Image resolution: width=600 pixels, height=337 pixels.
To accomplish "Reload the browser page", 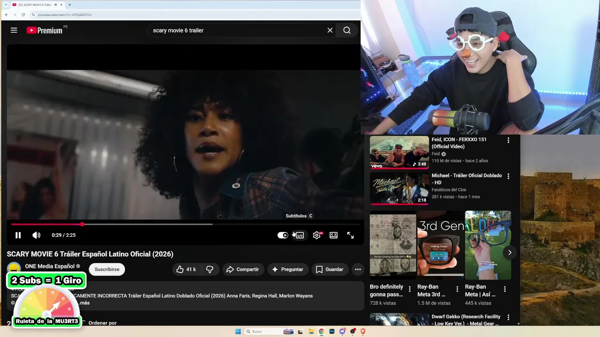I will [x=23, y=15].
